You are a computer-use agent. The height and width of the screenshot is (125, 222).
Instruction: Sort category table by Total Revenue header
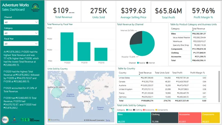click(x=198, y=28)
